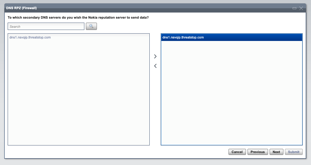Click the magnifying glass search button
This screenshot has width=311, height=165.
click(x=91, y=26)
